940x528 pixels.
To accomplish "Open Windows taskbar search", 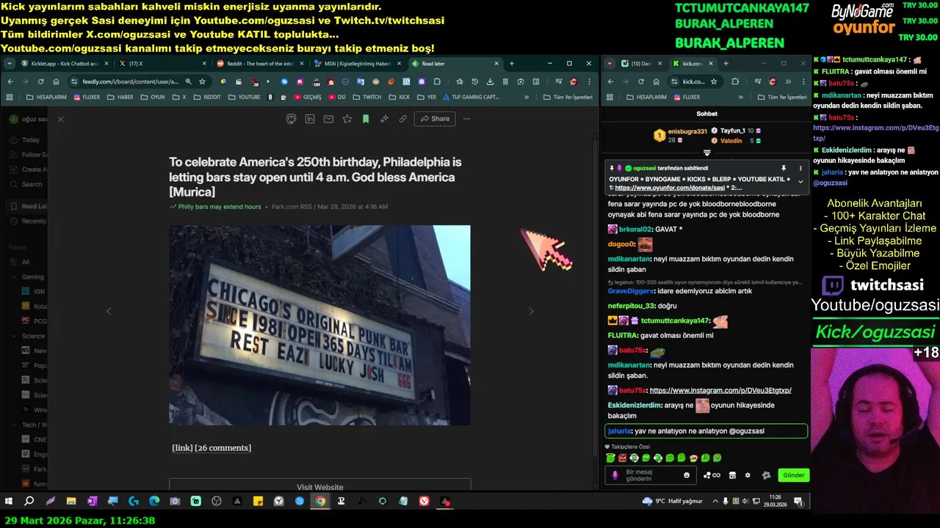I will (29, 501).
